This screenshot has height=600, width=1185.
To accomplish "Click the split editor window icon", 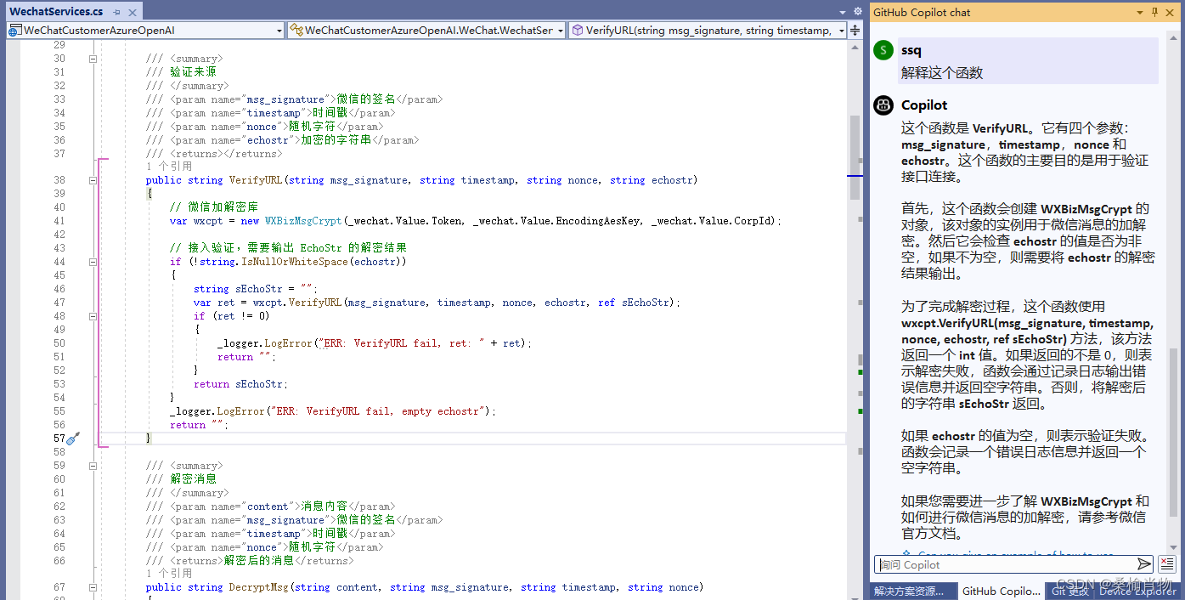I will tap(856, 30).
